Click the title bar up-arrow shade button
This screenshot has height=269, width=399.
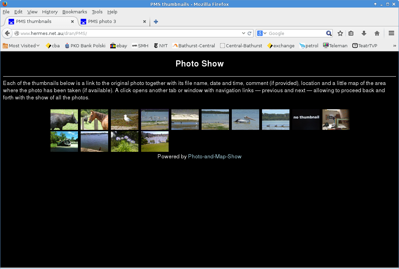[375, 4]
